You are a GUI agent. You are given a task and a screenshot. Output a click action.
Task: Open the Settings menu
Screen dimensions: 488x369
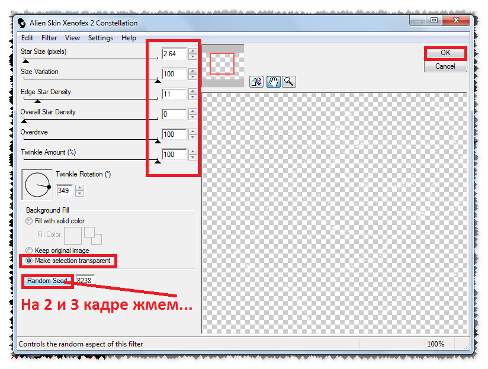click(101, 38)
